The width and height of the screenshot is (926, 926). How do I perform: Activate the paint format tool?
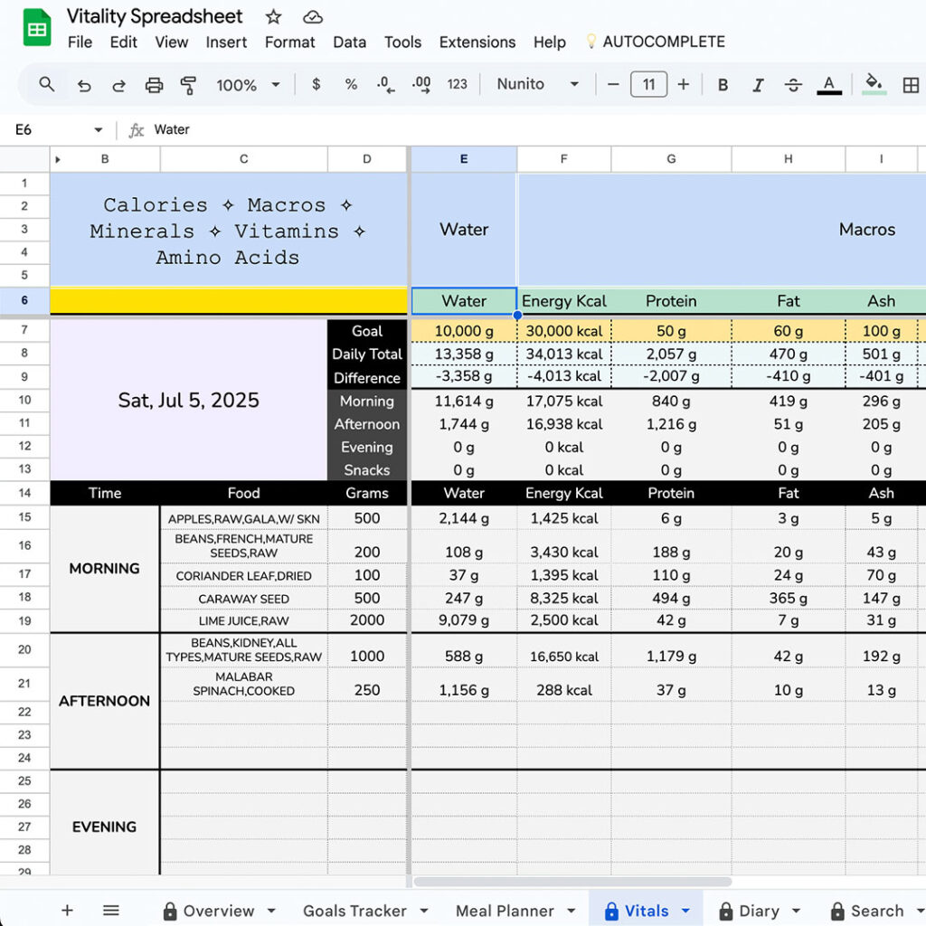pyautogui.click(x=188, y=85)
